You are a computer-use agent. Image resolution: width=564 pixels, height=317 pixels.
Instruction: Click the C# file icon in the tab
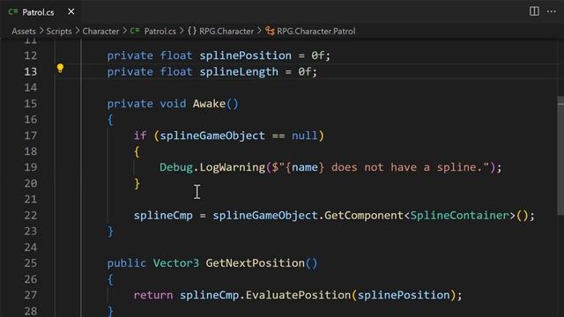(x=13, y=11)
